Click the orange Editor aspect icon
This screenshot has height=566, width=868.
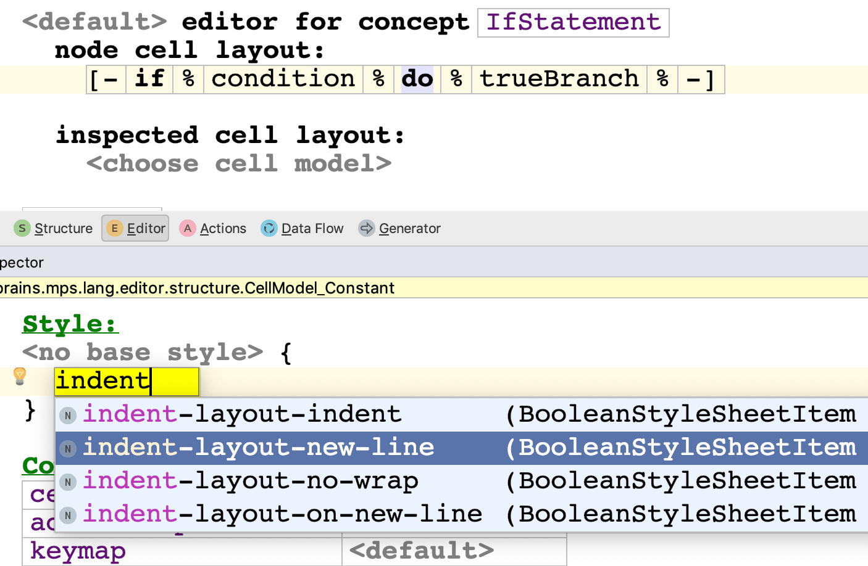tap(114, 229)
